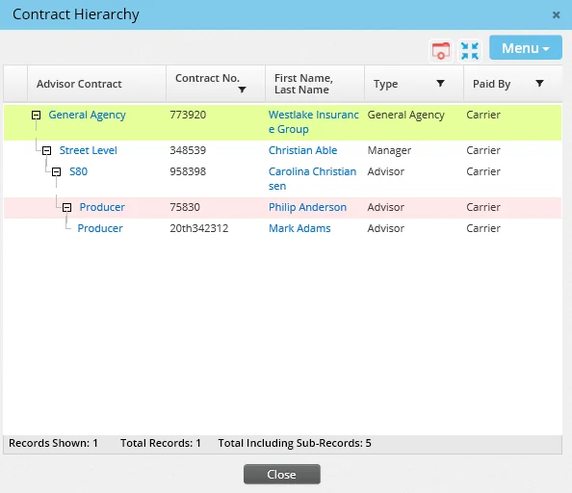Click the red calendar settings icon
The height and width of the screenshot is (493, 572).
(441, 50)
